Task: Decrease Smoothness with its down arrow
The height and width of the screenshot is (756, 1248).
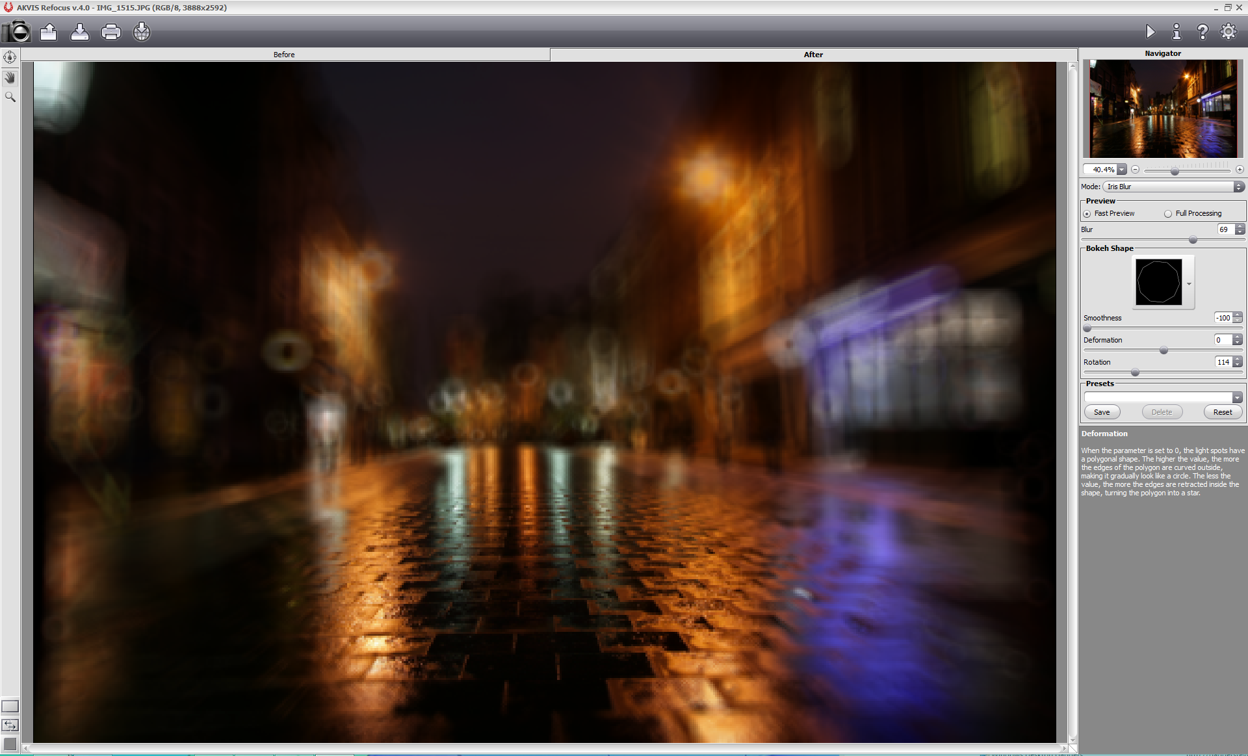Action: (x=1238, y=320)
